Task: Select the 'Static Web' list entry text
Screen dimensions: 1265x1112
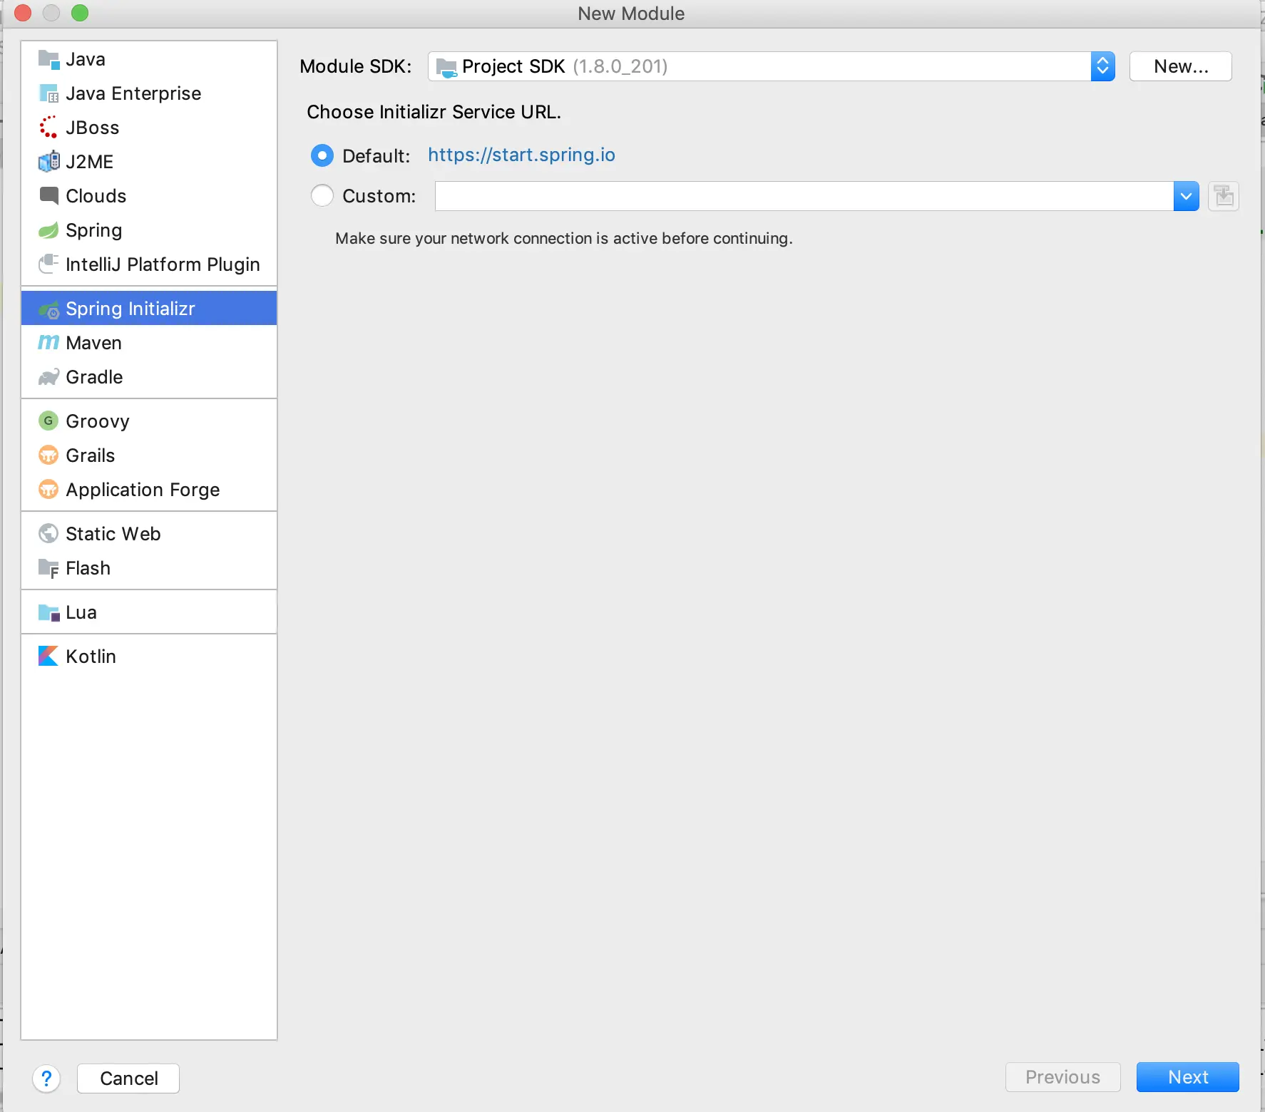Action: point(113,534)
